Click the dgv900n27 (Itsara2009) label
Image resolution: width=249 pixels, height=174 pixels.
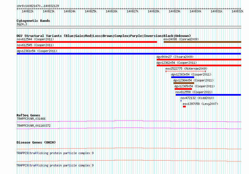[x=175, y=57]
